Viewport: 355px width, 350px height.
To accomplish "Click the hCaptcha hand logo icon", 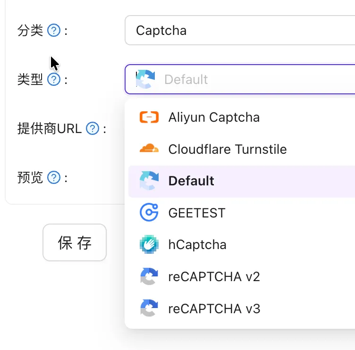I will pos(149,244).
